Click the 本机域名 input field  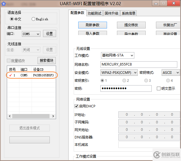pyautogui.click(x=149, y=145)
